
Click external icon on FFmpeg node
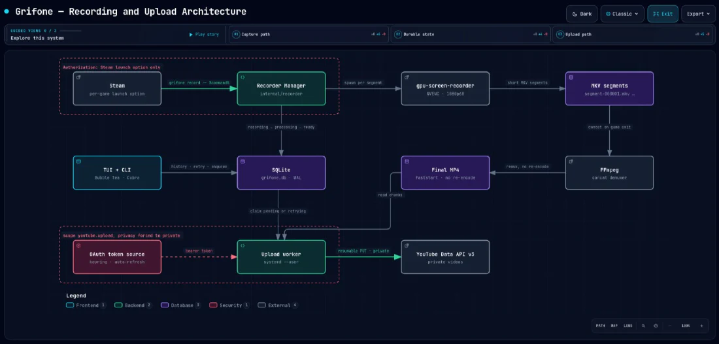571,162
